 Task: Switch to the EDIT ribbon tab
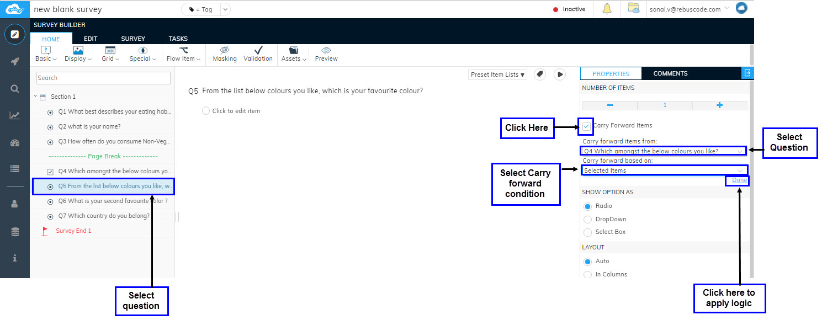point(91,39)
